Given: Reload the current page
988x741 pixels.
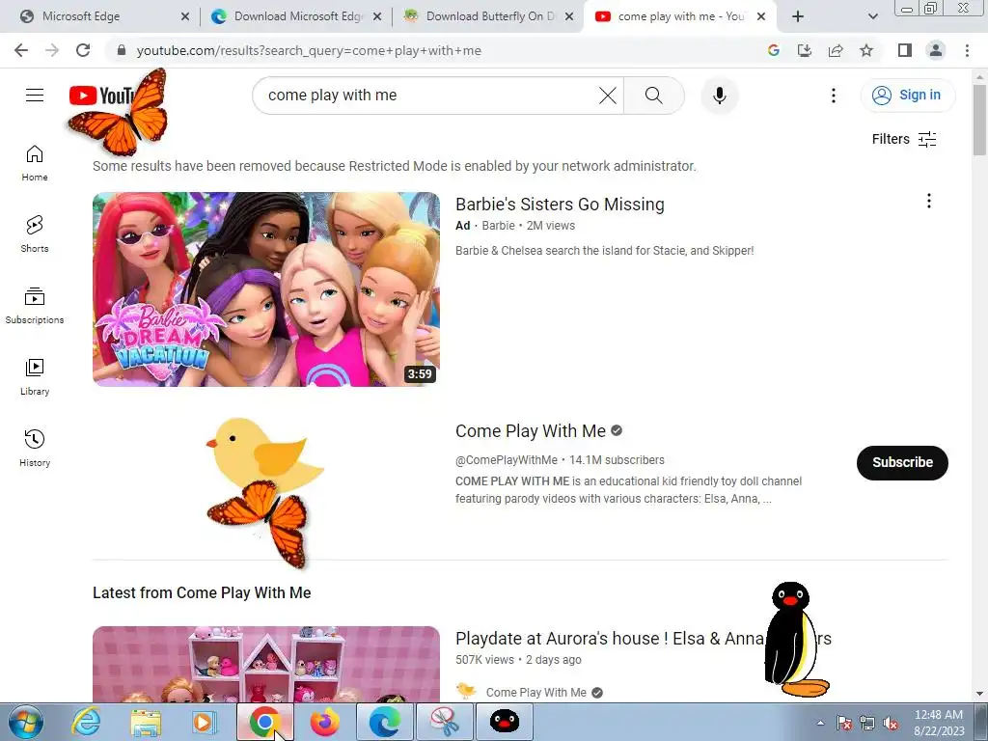Looking at the screenshot, I should [x=83, y=50].
